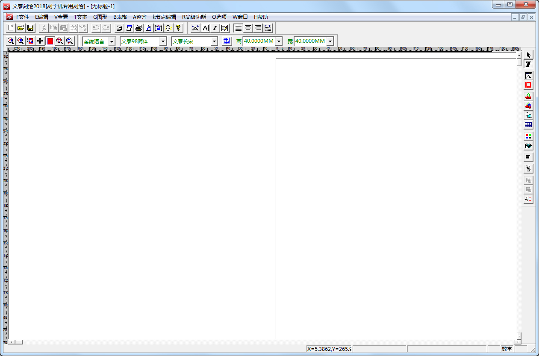Click the blue 型 font type button

(x=227, y=41)
